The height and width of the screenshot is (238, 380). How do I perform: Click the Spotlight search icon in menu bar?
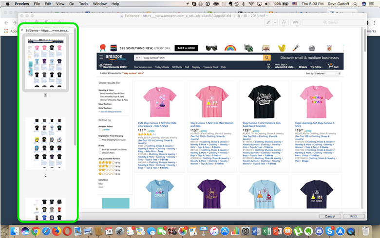355,4
